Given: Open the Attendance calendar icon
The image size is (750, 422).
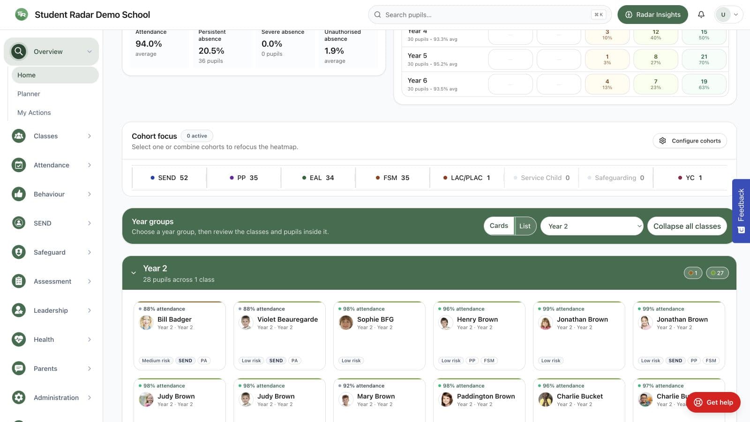Looking at the screenshot, I should pyautogui.click(x=19, y=165).
